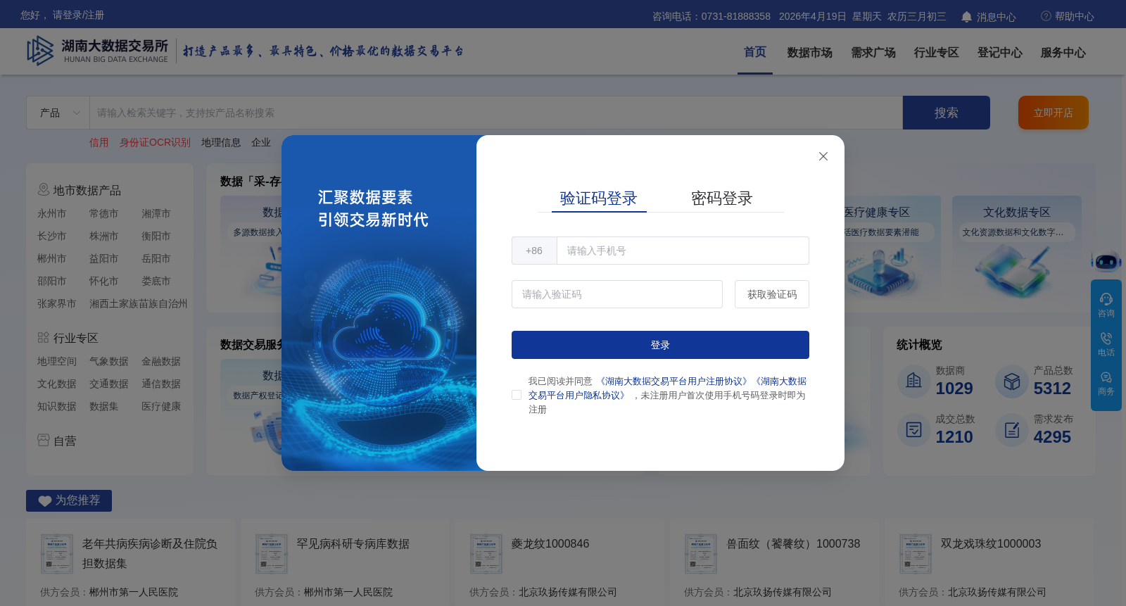Screen dimensions: 1126x606
Task: Click the orange 立即开店 button
Action: click(1054, 113)
